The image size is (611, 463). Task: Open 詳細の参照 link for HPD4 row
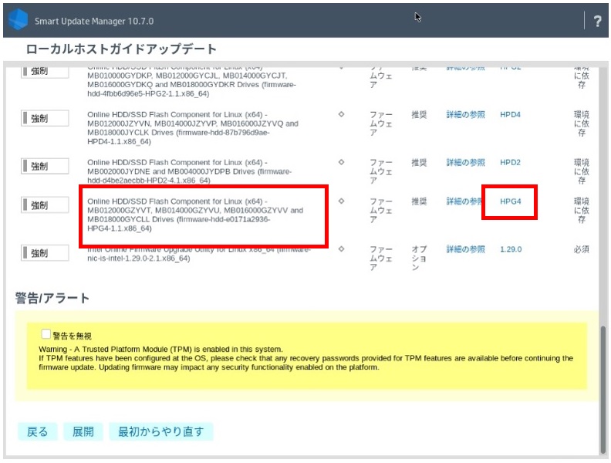click(466, 114)
